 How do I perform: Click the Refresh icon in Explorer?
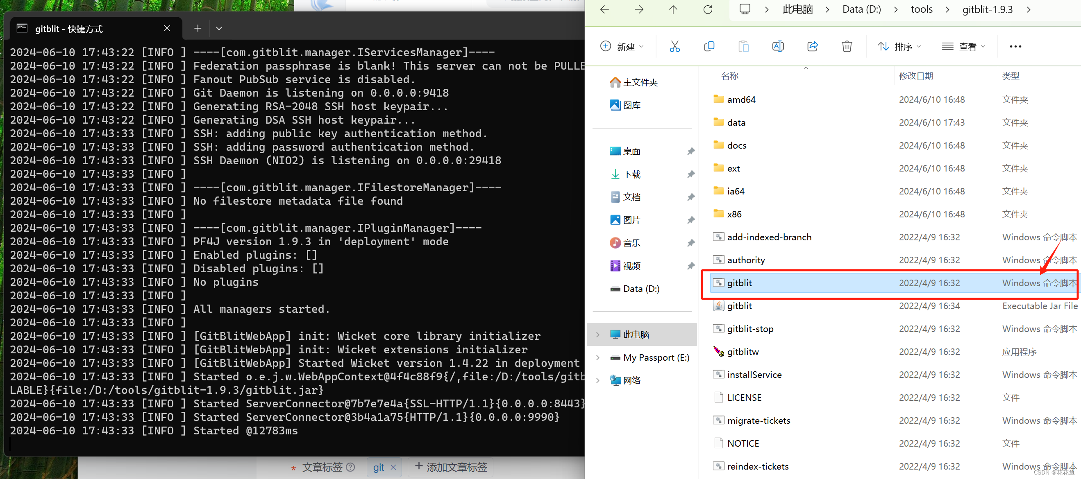pos(708,10)
